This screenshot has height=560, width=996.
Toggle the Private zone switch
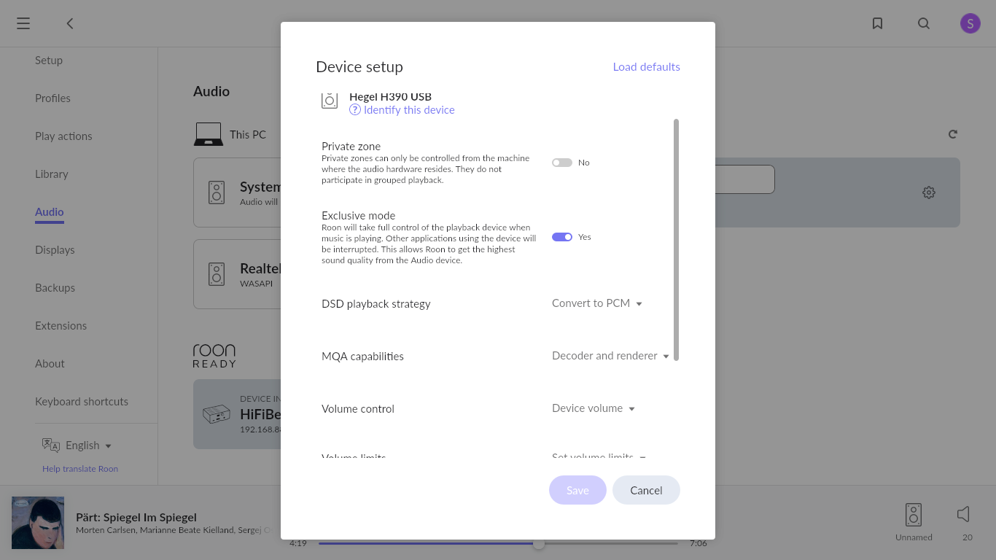562,163
